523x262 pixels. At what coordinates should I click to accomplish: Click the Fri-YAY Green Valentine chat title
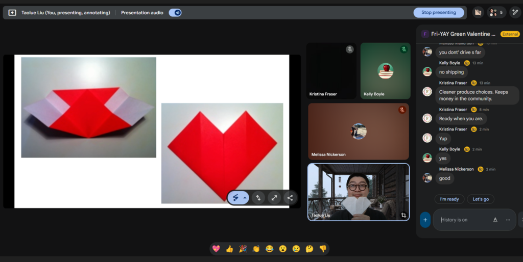coord(463,34)
